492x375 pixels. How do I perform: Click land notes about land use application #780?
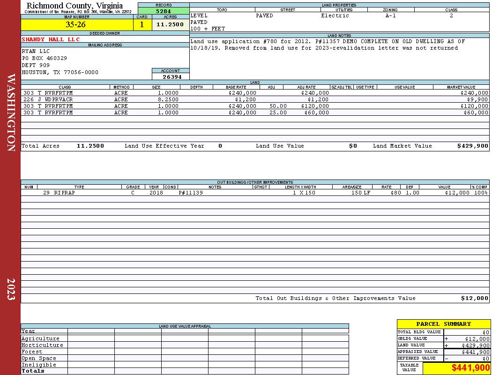pos(328,45)
